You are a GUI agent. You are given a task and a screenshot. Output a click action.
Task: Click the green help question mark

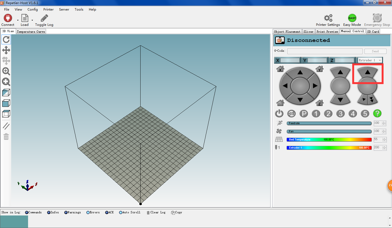point(377,113)
